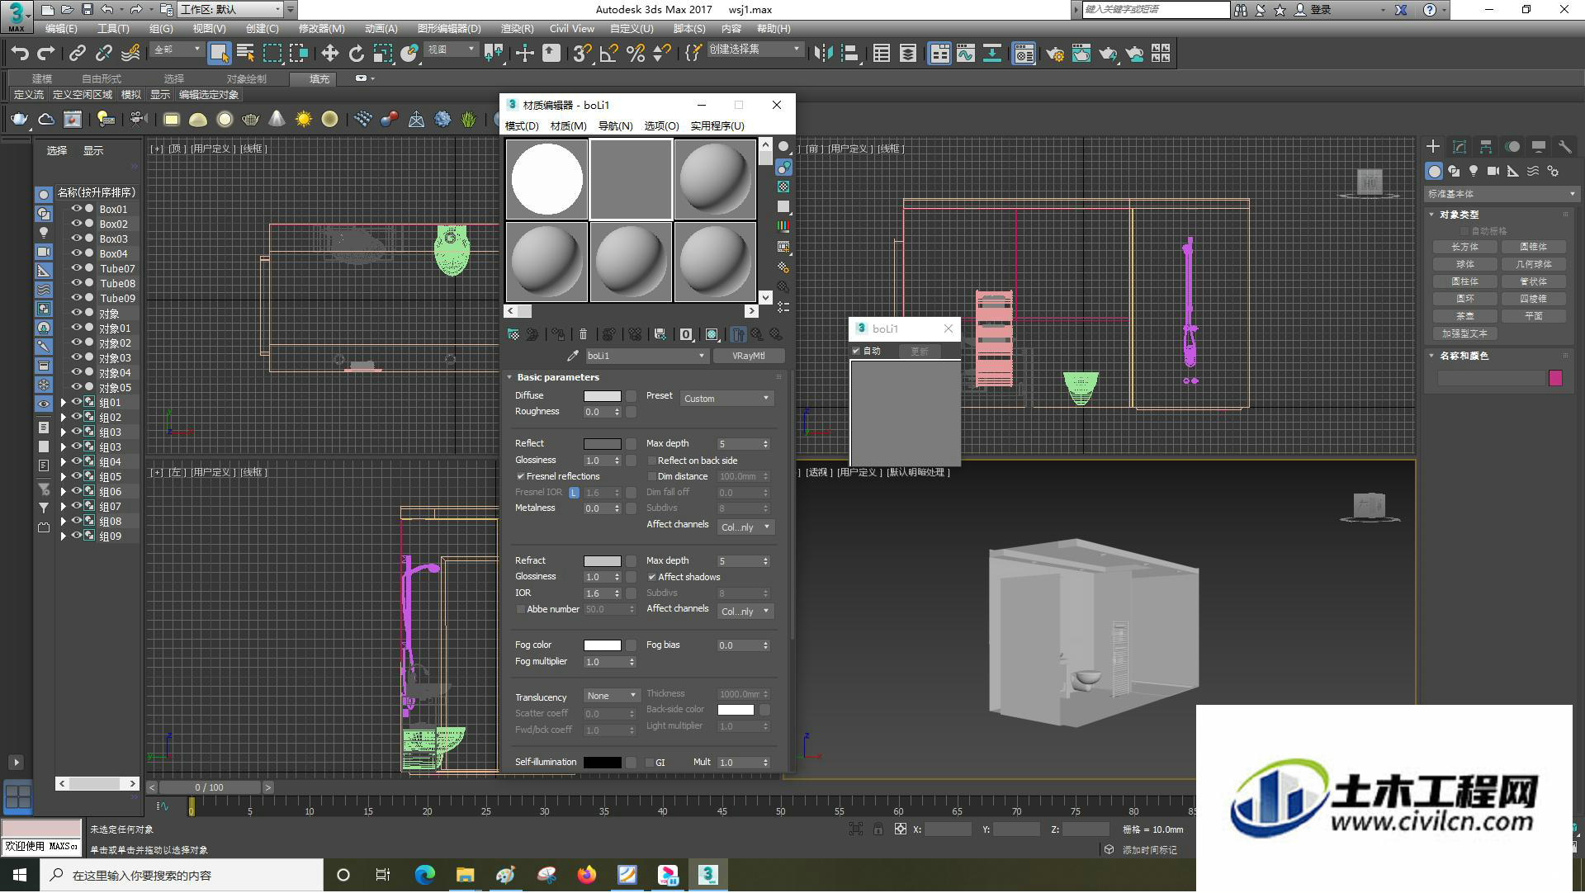Open the Diffuse color swatch
Screen dimensions: 1585x893
tap(603, 396)
